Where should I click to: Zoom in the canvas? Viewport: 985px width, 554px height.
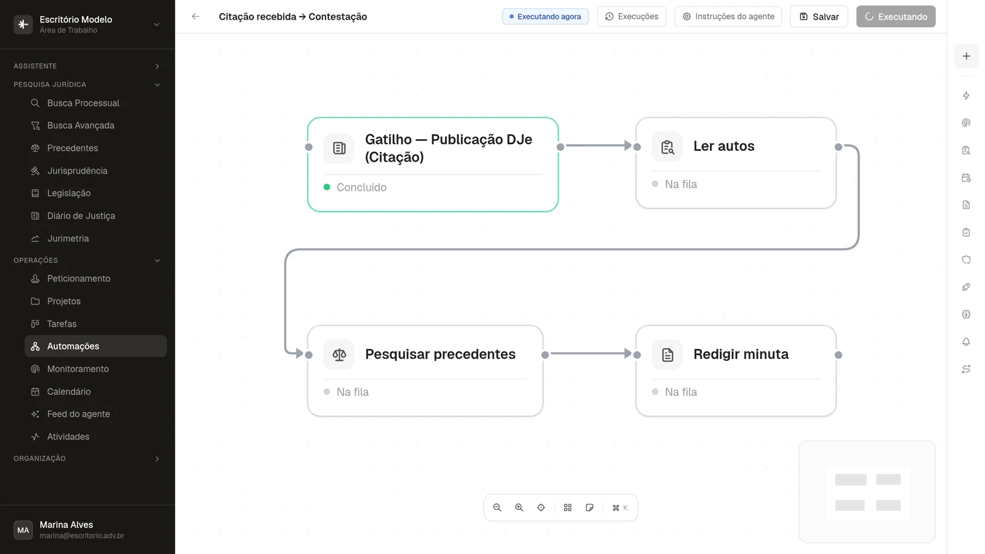tap(519, 508)
